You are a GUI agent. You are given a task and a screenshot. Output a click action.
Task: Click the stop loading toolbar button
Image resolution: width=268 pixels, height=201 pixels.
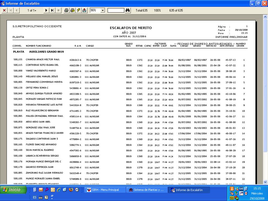pyautogui.click(x=58, y=10)
